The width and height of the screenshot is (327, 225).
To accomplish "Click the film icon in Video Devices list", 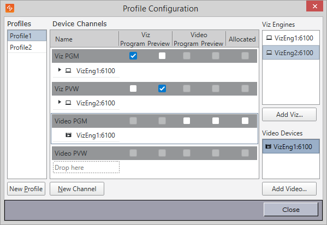I will click(268, 146).
